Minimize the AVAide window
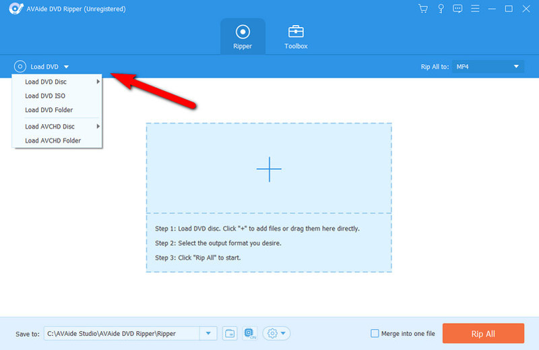Viewport: 539px width, 350px height. (x=492, y=9)
